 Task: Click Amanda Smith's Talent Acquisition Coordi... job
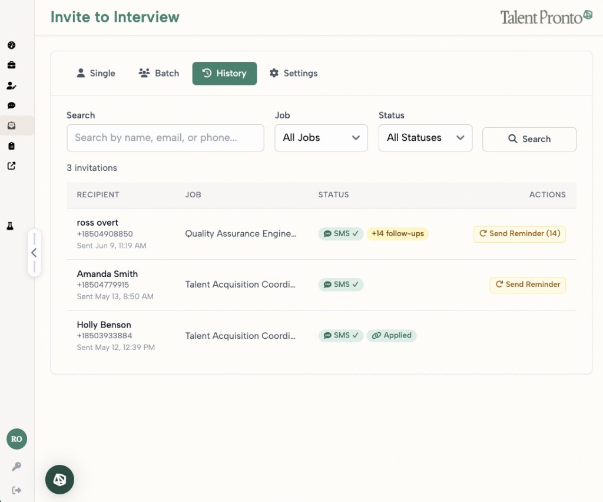pos(240,284)
